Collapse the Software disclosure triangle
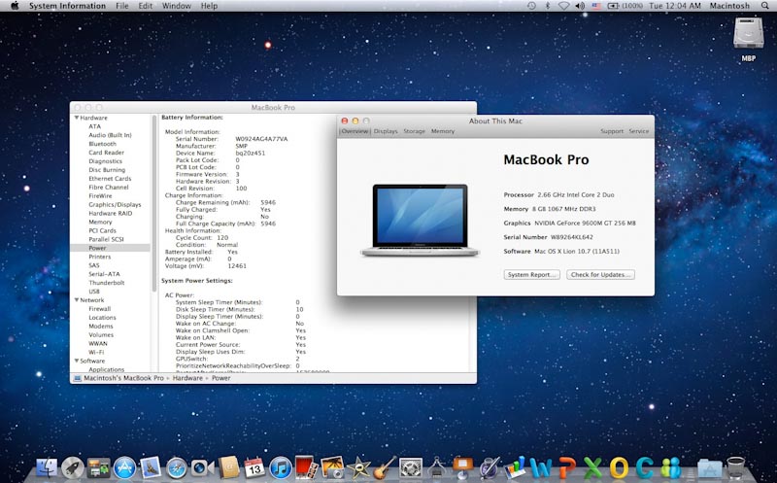 pyautogui.click(x=75, y=361)
